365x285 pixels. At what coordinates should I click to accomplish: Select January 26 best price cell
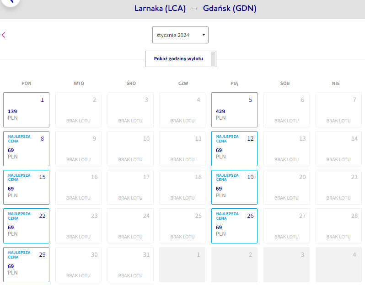click(x=234, y=226)
